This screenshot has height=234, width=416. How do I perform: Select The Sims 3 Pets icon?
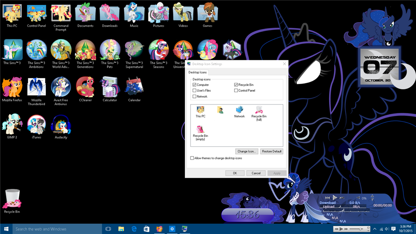(110, 54)
